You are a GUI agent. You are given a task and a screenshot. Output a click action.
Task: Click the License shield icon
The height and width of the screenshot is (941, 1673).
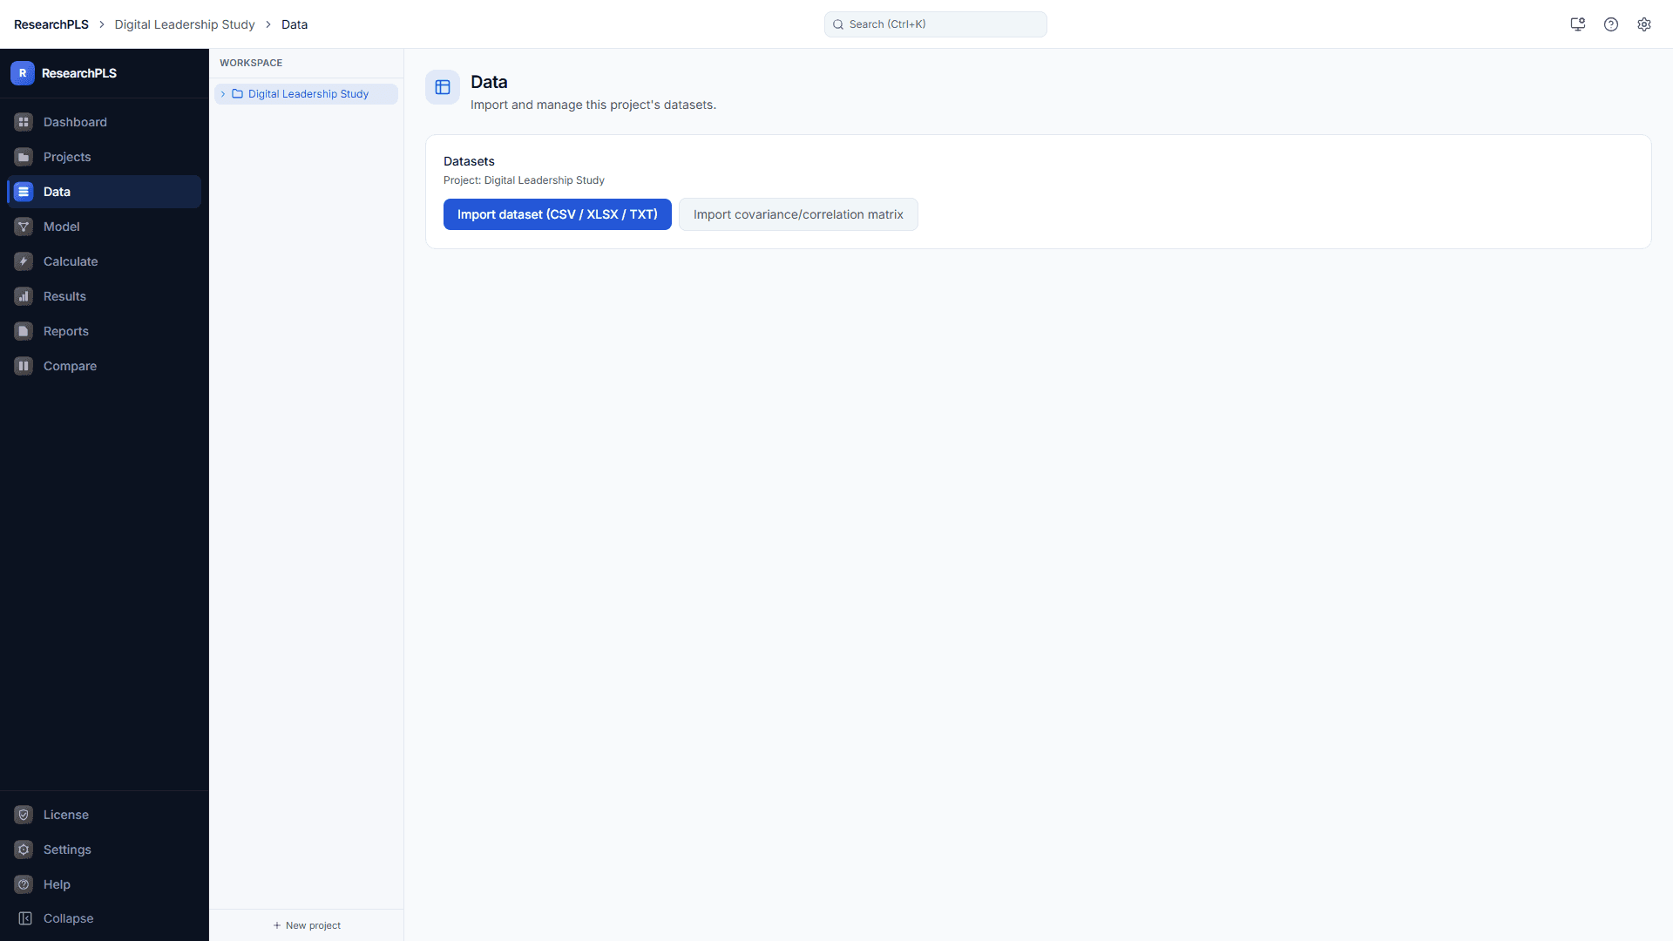point(24,815)
